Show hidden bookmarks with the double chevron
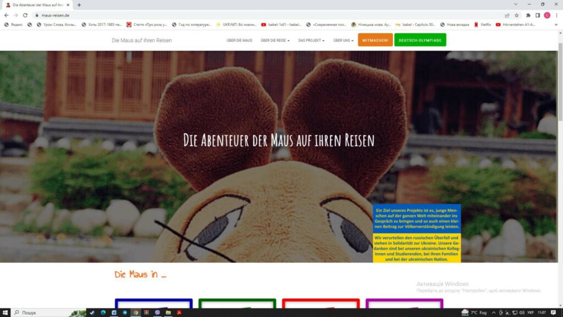This screenshot has width=563, height=317. [x=556, y=25]
